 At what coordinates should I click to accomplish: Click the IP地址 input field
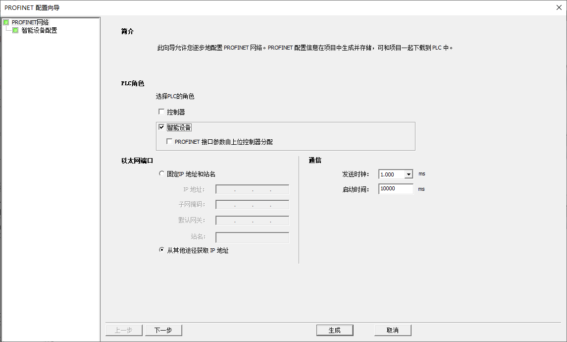[252, 189]
